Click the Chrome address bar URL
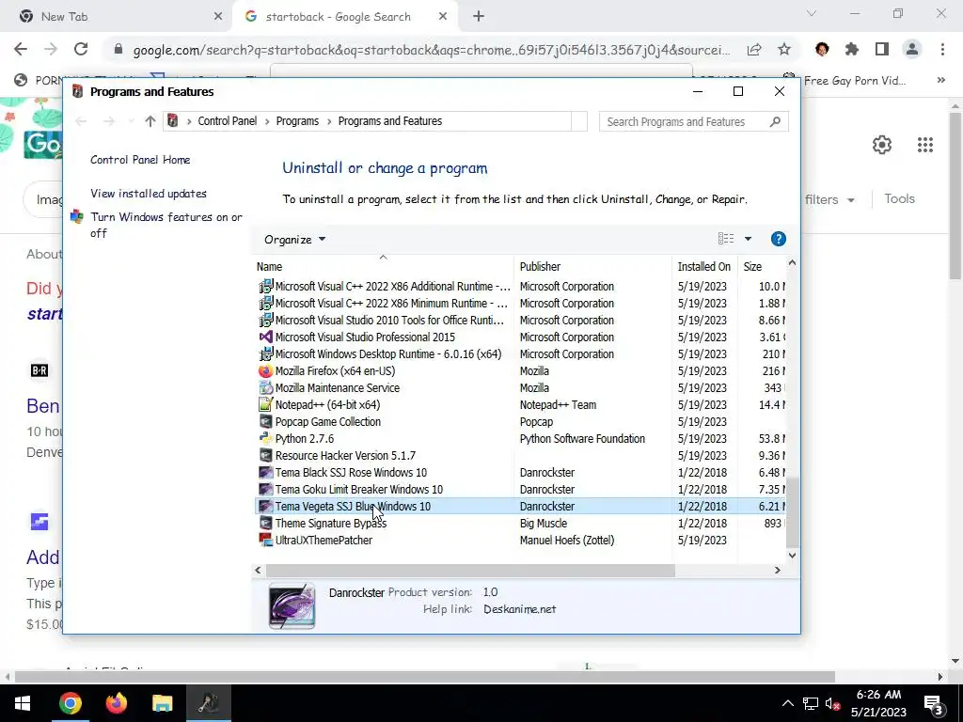 [x=431, y=50]
